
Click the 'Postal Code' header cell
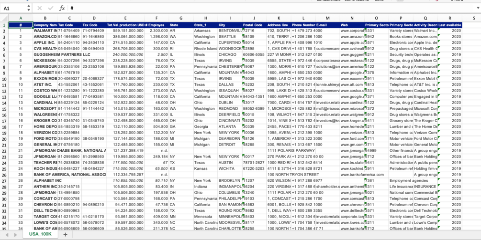click(x=254, y=25)
